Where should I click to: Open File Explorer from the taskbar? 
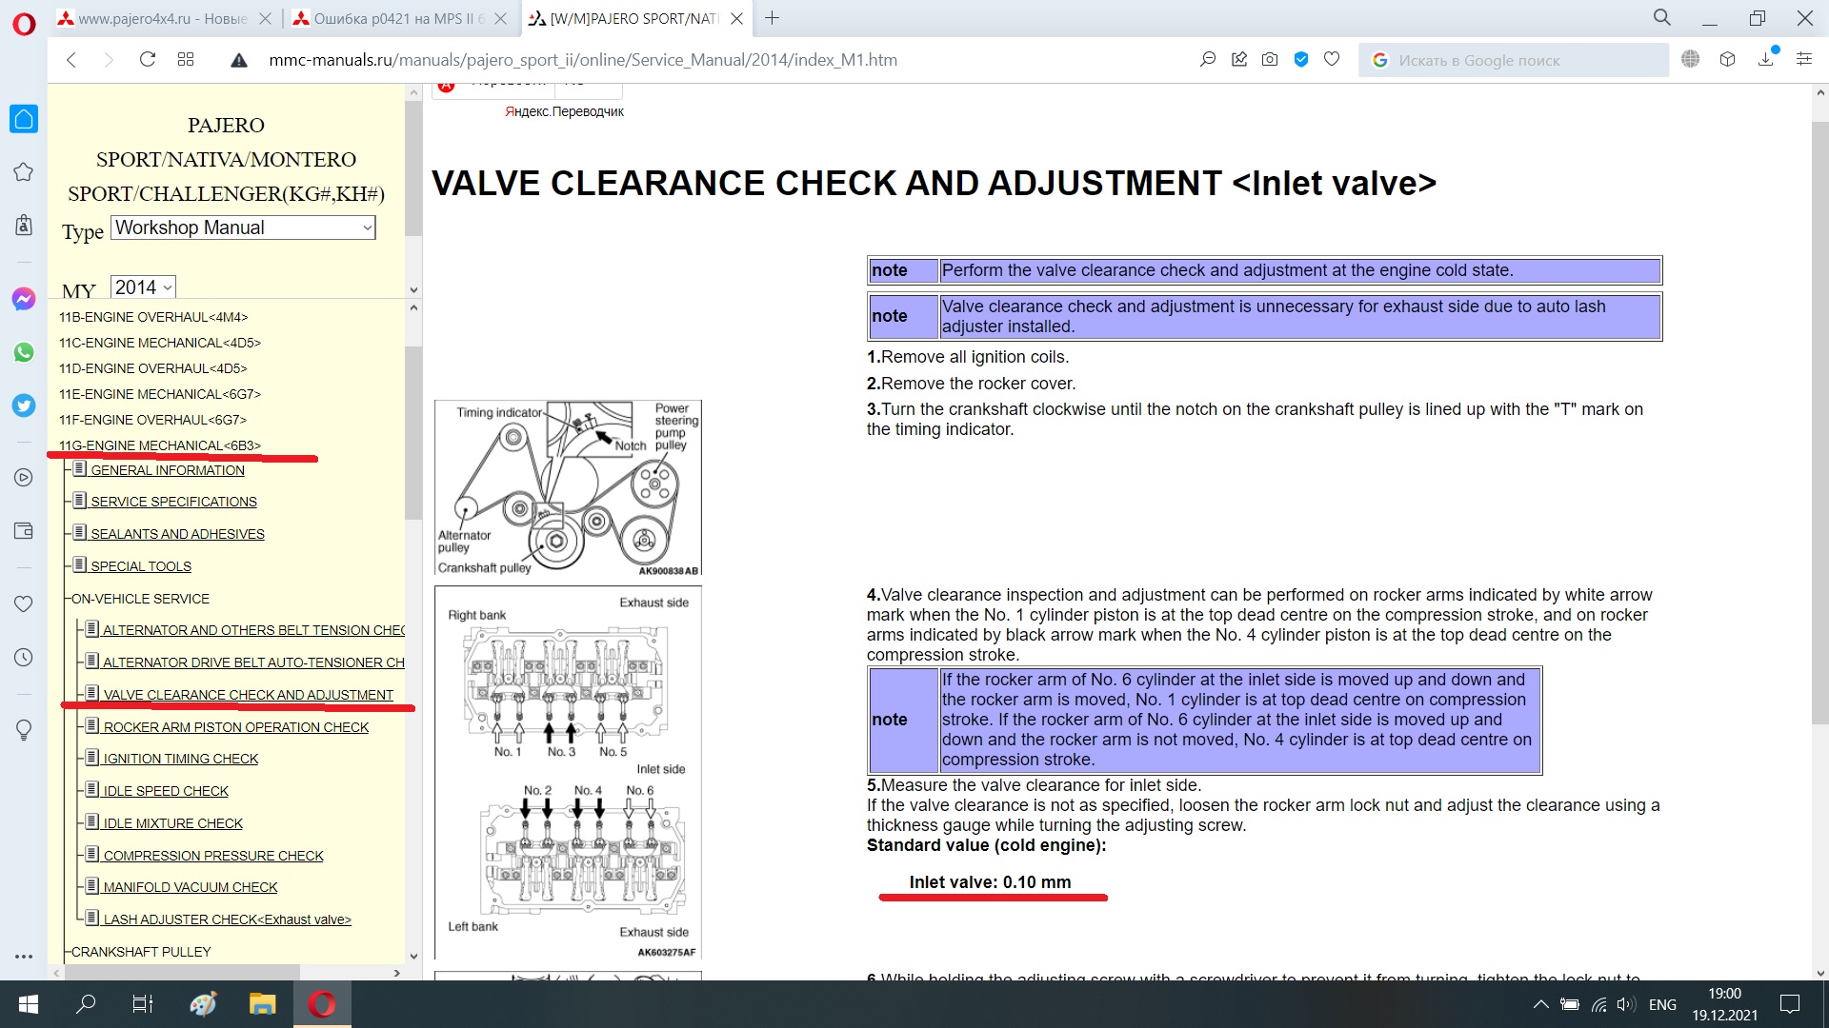tap(262, 1004)
